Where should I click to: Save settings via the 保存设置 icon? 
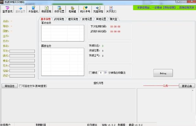click(60, 9)
